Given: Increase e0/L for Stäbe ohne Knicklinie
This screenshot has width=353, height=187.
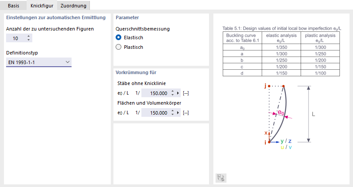Looking at the screenshot, I should coord(172,91).
